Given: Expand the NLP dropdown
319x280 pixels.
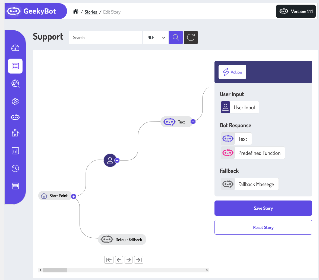Looking at the screenshot, I should (156, 38).
